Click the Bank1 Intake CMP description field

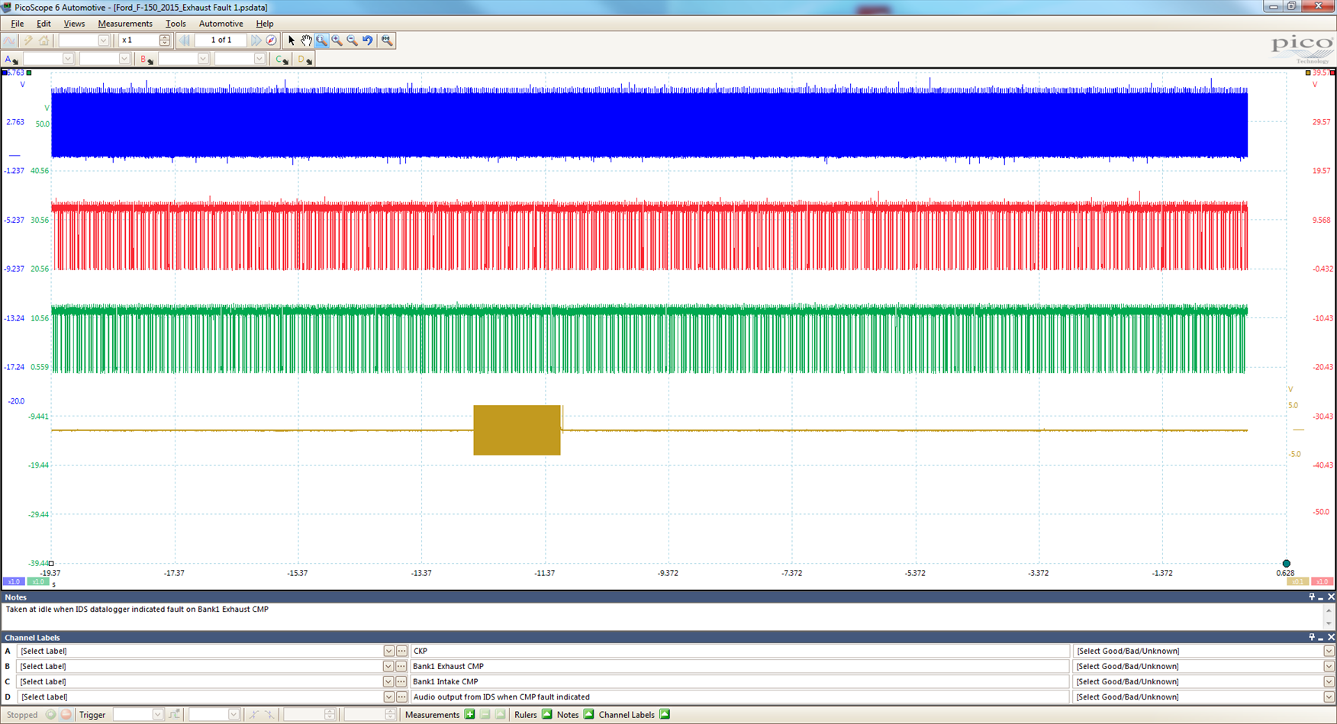[739, 682]
